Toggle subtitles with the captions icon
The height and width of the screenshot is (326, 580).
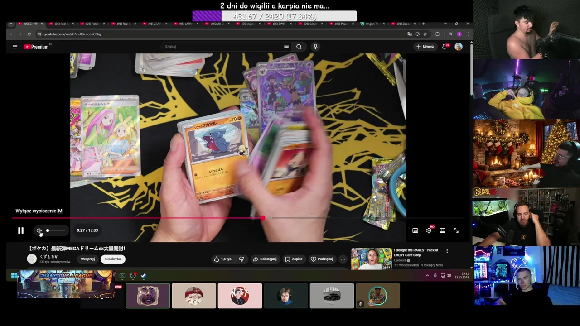[415, 230]
